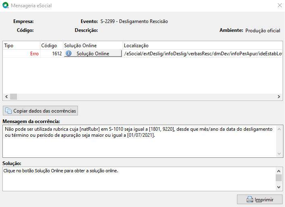This screenshot has width=285, height=207.
Task: Click the Solução Online column header
Action: click(x=92, y=46)
